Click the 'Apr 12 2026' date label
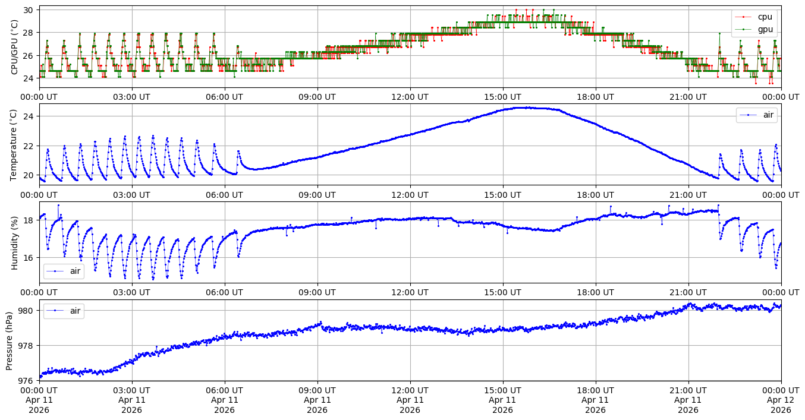 (781, 405)
